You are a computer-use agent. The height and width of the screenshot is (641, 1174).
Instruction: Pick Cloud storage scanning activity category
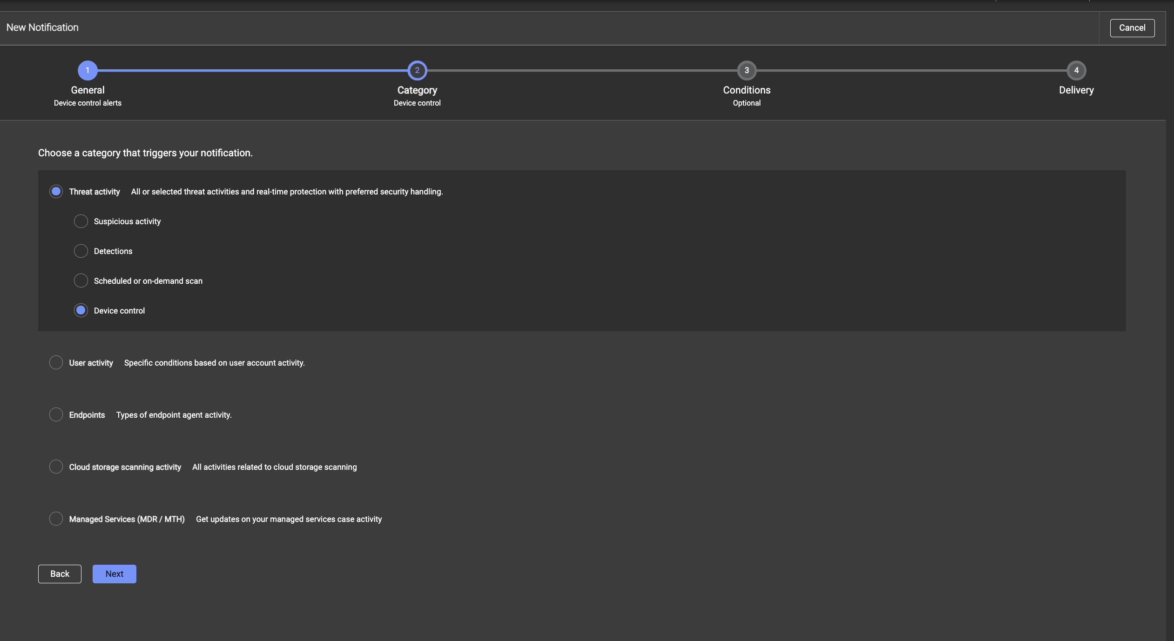coord(56,467)
